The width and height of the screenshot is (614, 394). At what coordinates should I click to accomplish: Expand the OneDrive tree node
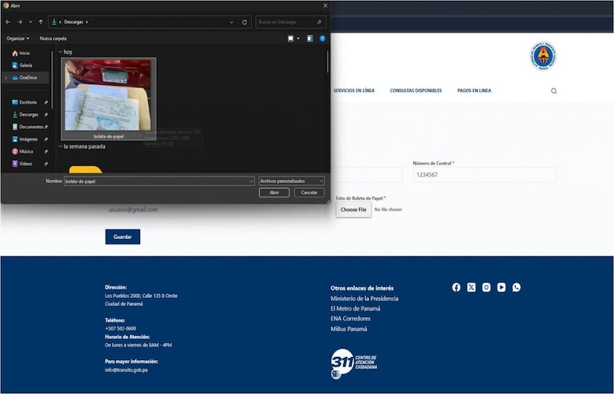click(6, 78)
